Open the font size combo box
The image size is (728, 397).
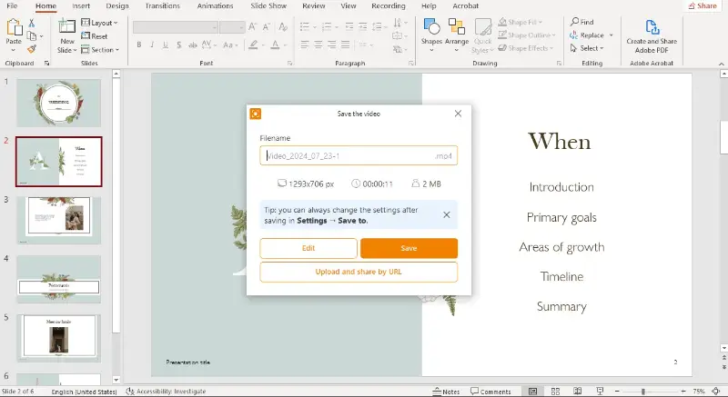(232, 27)
